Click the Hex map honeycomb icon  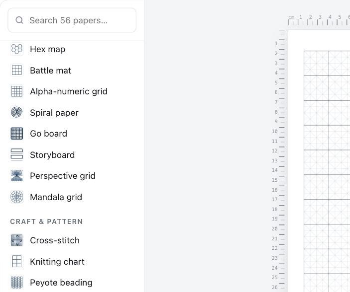point(17,49)
